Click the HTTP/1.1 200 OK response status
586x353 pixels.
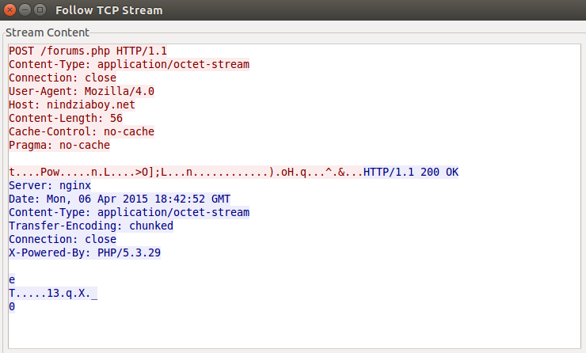[x=411, y=173]
